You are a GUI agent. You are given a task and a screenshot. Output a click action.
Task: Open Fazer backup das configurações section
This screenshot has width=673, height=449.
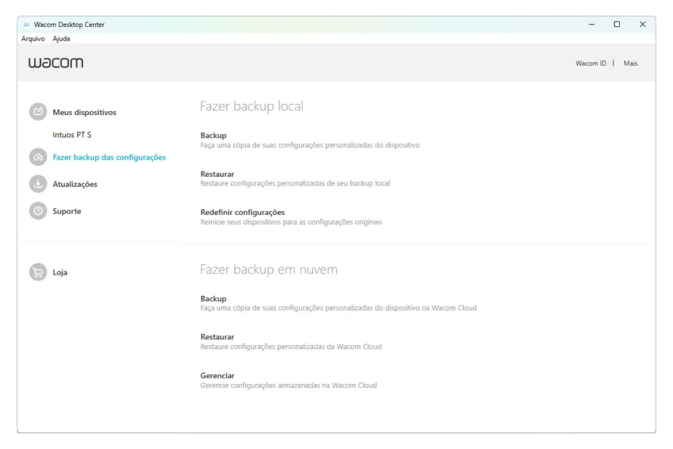tap(109, 158)
